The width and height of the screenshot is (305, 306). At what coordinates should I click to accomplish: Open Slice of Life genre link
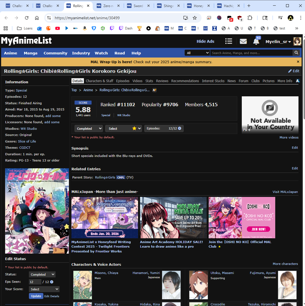pyautogui.click(x=27, y=141)
